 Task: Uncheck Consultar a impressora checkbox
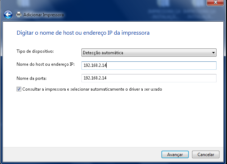19,89
